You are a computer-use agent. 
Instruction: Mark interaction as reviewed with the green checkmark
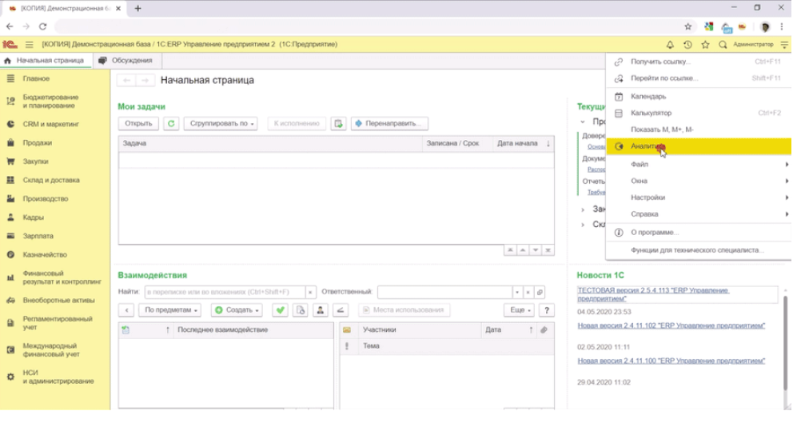click(x=280, y=310)
